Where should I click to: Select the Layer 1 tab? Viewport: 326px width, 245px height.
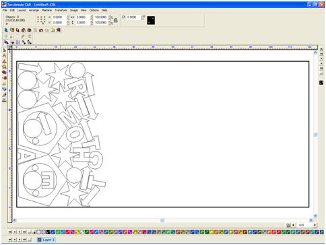(x=46, y=240)
